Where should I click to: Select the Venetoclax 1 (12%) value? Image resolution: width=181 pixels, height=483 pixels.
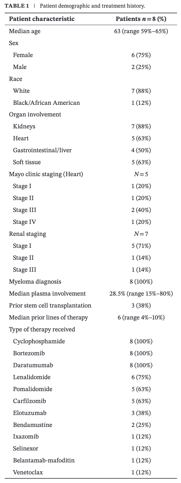pos(141,472)
